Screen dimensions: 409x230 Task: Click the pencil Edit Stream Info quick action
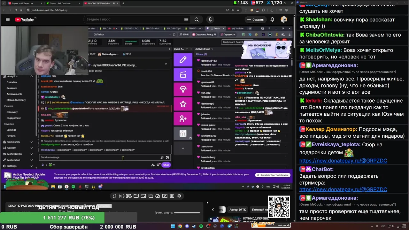tap(183, 60)
